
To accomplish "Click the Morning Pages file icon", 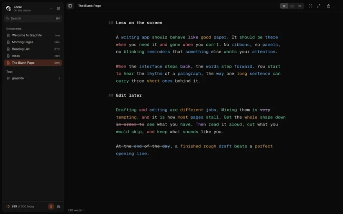I will tap(8, 42).
